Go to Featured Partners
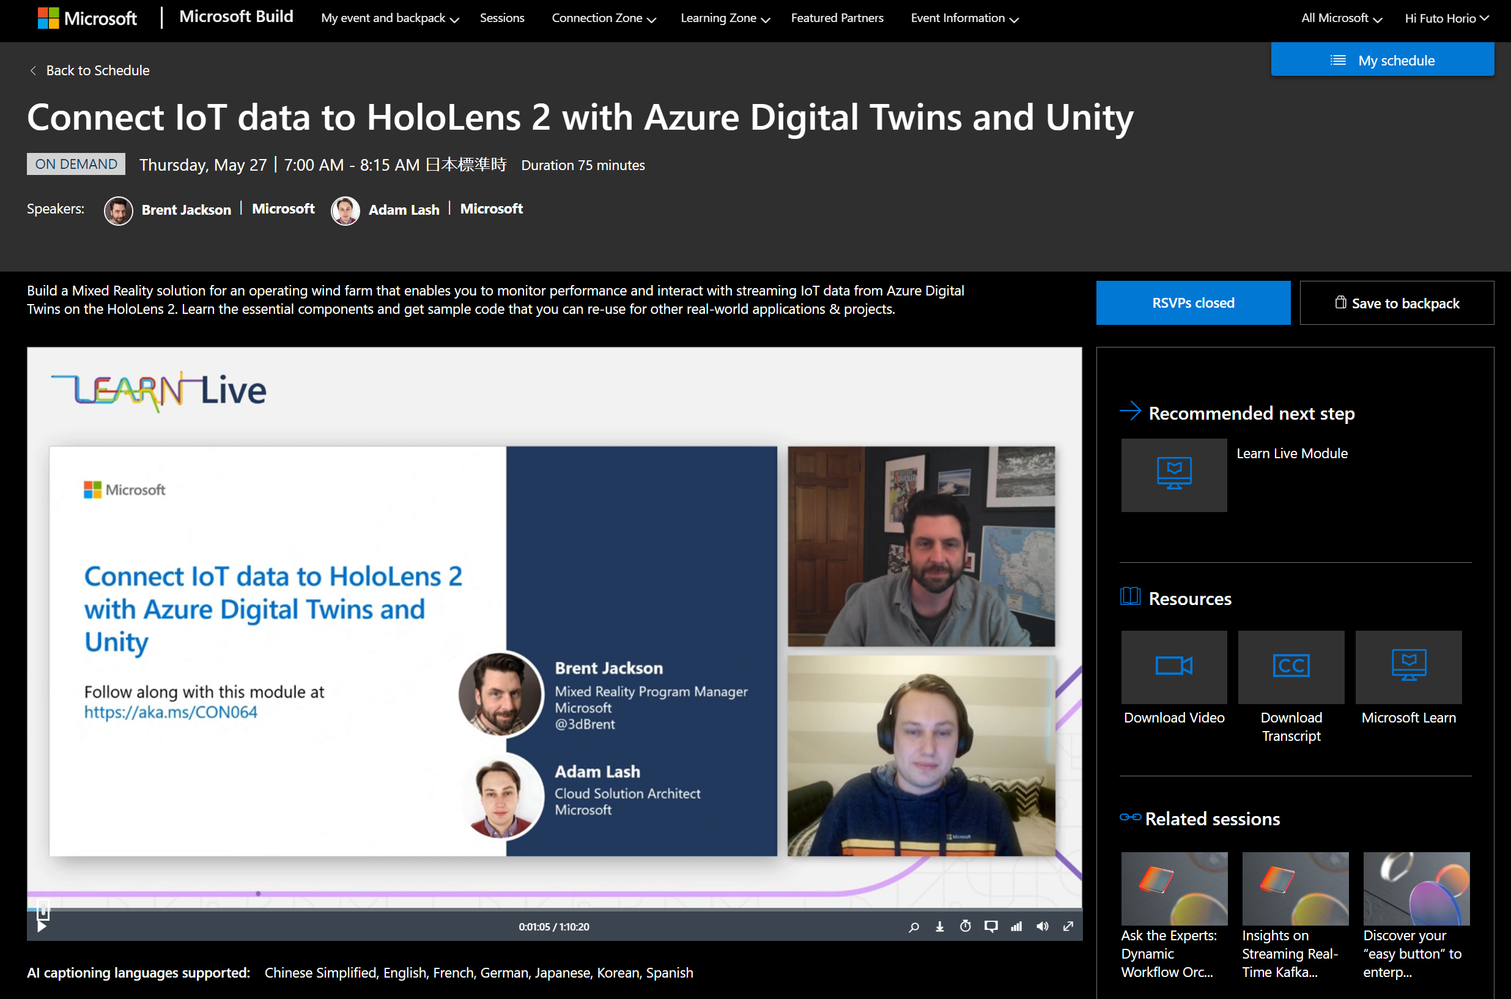This screenshot has height=999, width=1511. coord(837,18)
